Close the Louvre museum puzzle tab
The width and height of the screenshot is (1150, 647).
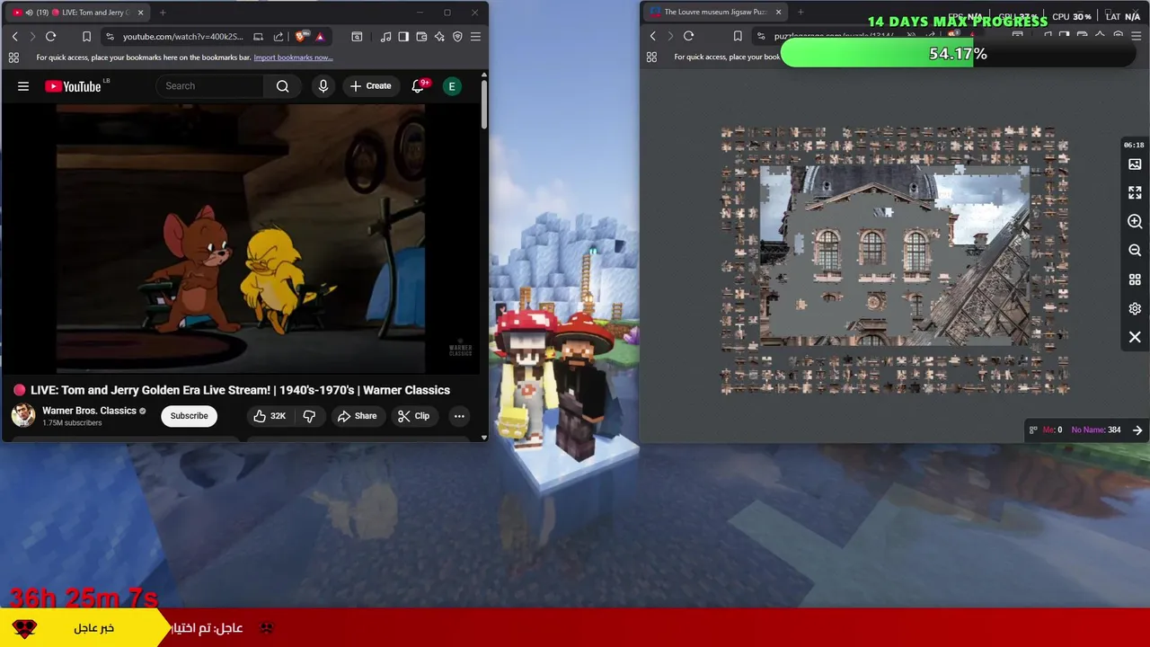[778, 13]
